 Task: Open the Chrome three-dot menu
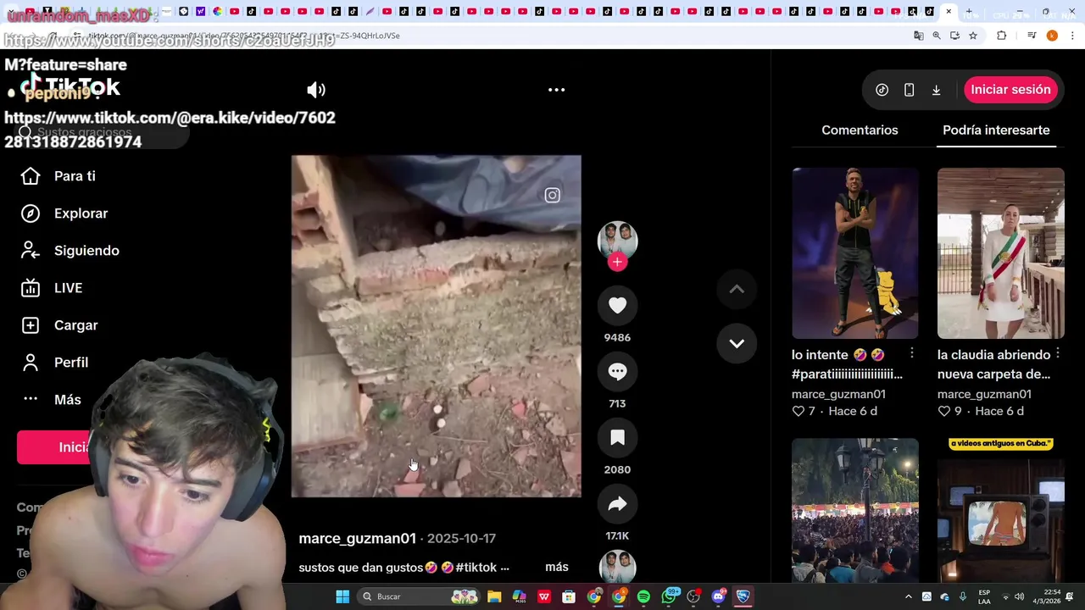[x=1071, y=36]
